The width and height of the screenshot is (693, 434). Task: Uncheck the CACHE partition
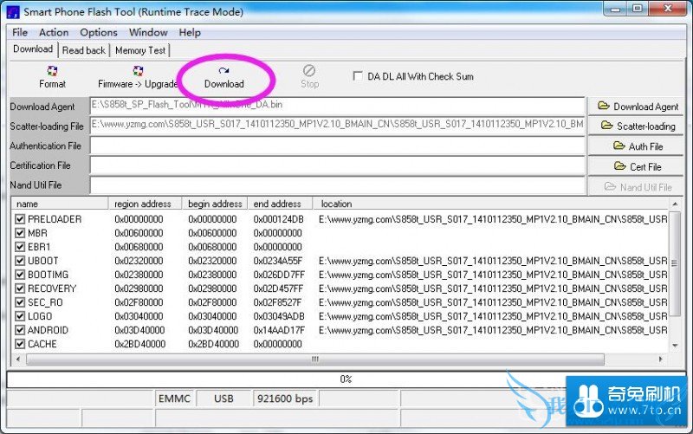(20, 344)
